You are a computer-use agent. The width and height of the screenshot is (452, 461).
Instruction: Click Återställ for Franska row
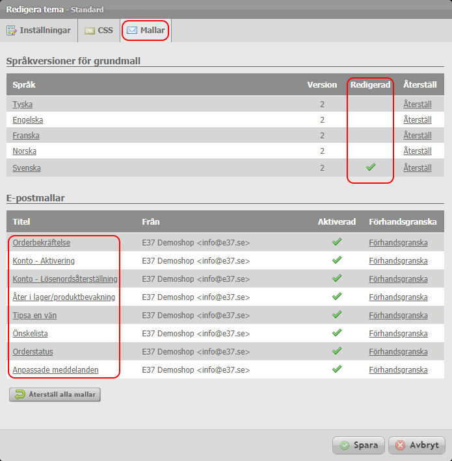click(418, 135)
